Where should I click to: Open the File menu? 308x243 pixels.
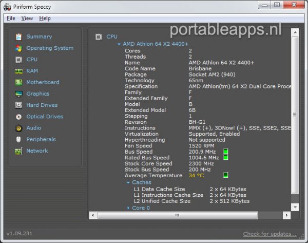click(x=11, y=18)
